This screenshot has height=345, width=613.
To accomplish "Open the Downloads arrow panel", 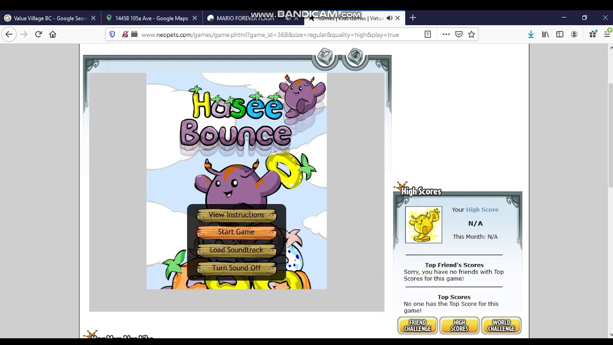I will pos(531,34).
